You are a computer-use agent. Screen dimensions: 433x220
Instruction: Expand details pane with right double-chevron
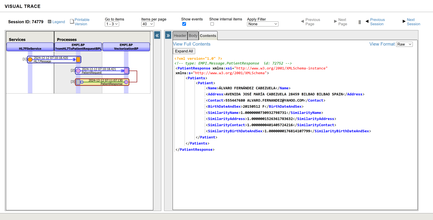point(168,35)
